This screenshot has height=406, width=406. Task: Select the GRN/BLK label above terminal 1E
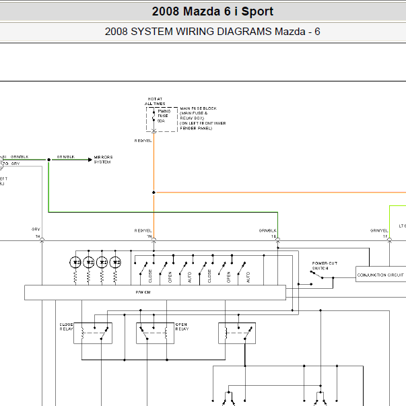268,230
